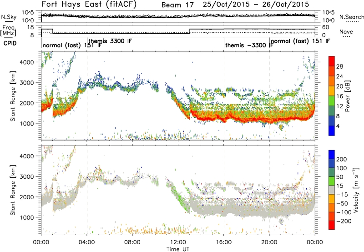
Task: Click the 'Slant Range [km]' label of velocity panel
Action: click(13, 190)
